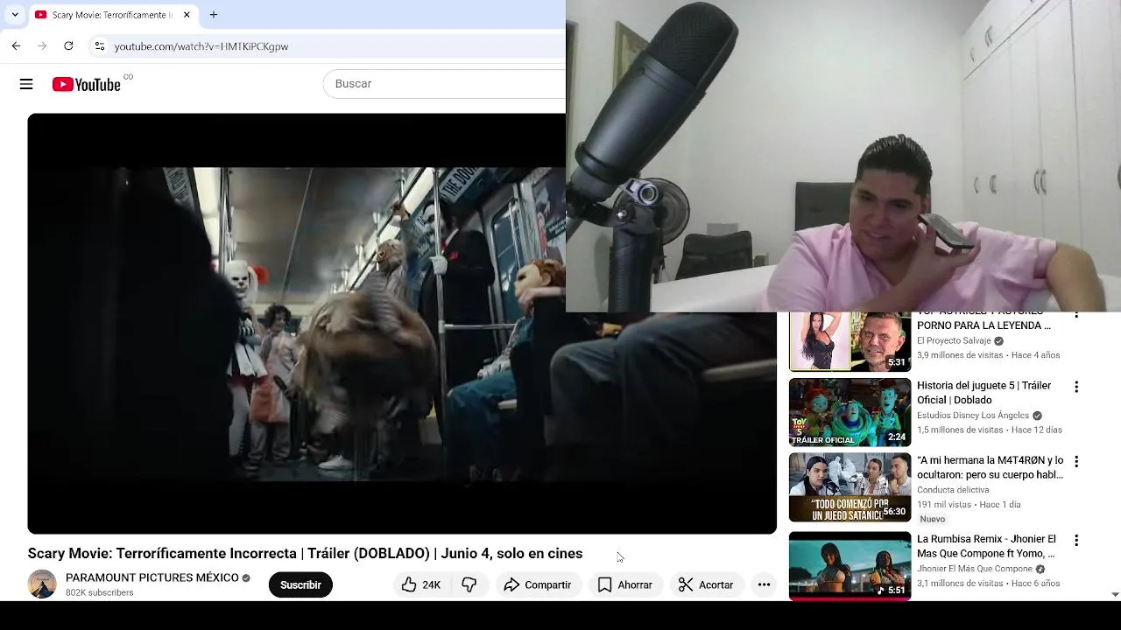Click the 1,5 millones de visitas text
Screen dimensions: 1121x630
pos(960,430)
